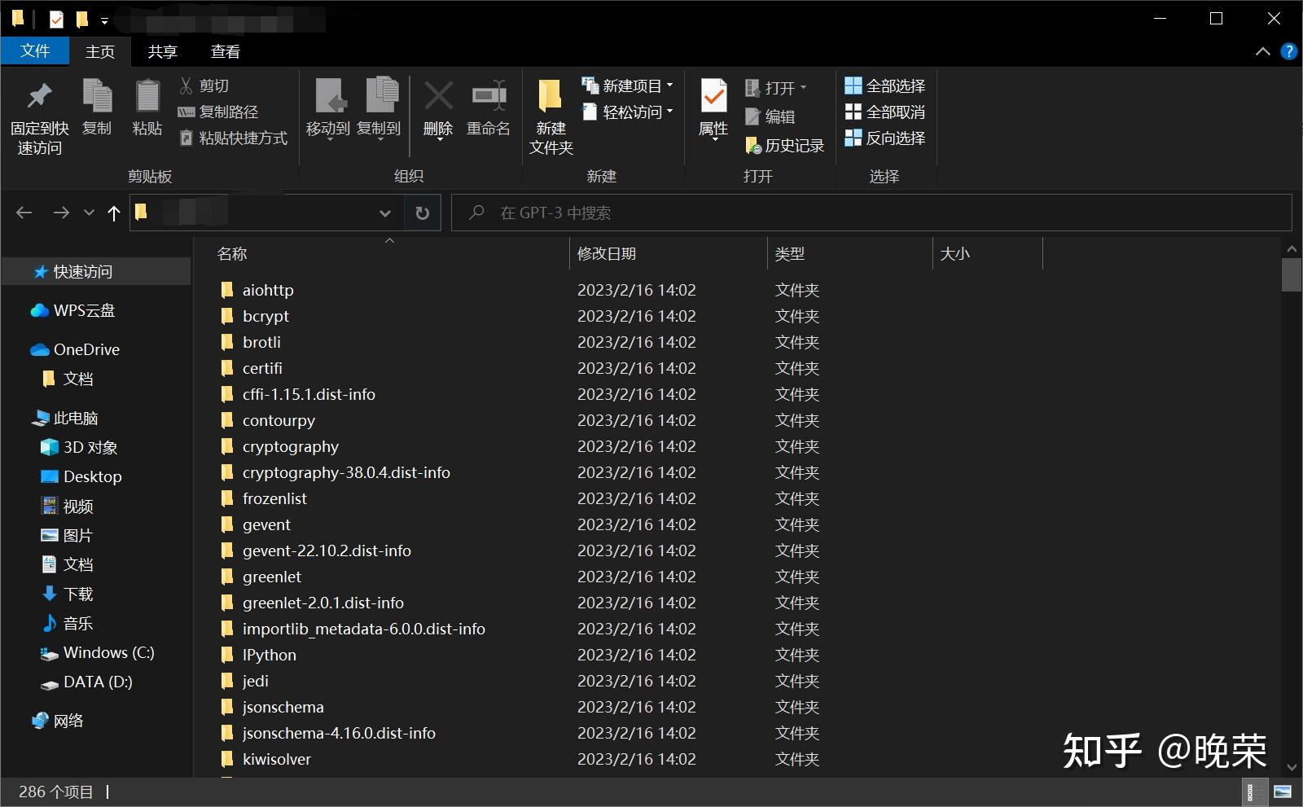The height and width of the screenshot is (807, 1303).
Task: Expand the 新建项目 dropdown arrow
Action: click(x=669, y=85)
